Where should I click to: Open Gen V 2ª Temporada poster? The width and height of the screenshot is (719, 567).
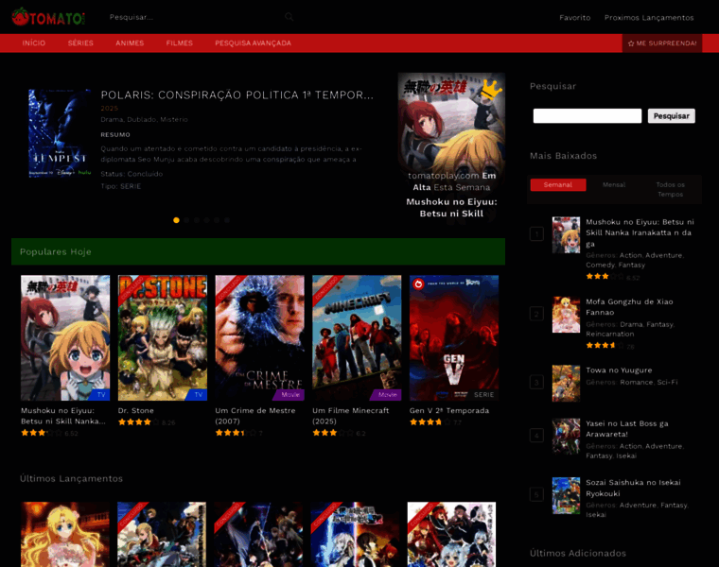(x=454, y=338)
